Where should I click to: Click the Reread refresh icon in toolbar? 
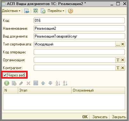[36, 11]
